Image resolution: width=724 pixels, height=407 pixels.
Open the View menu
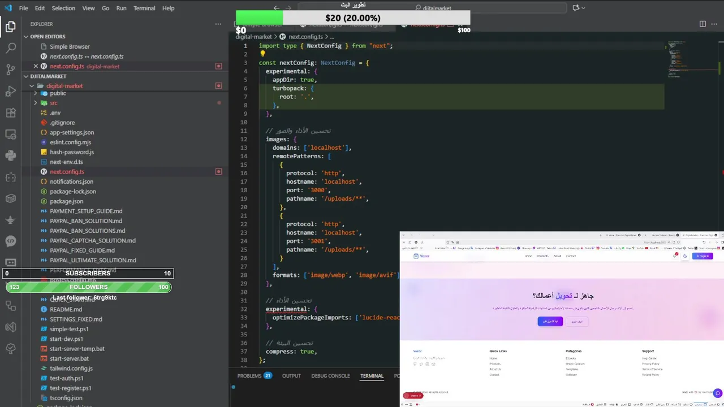tap(88, 8)
